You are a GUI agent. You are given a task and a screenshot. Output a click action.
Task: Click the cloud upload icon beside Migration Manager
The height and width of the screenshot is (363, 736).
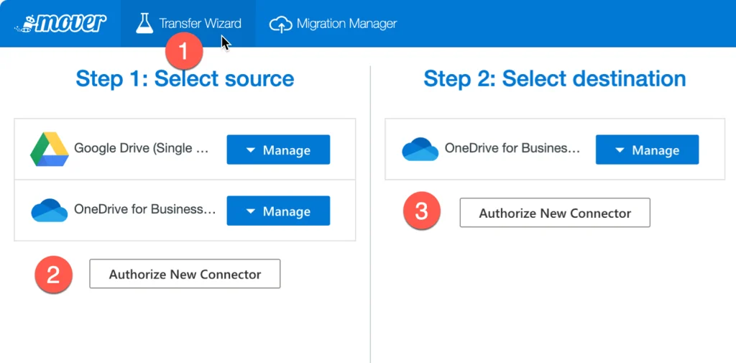tap(280, 24)
